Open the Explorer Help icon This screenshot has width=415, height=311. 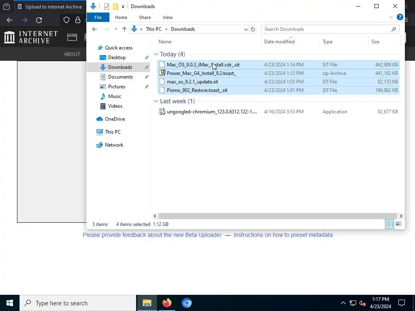click(400, 17)
